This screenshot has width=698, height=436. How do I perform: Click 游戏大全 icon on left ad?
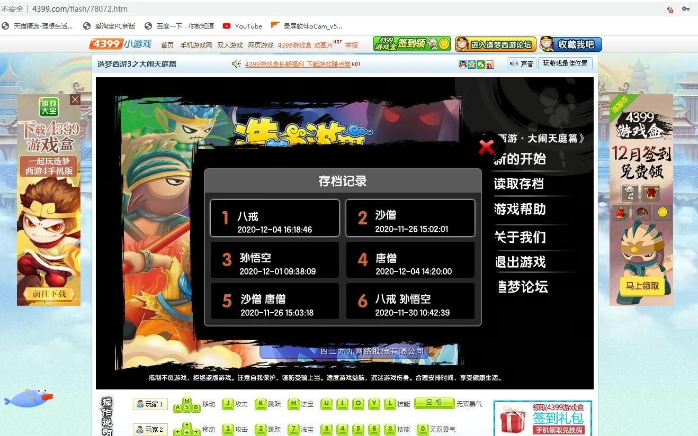click(x=49, y=107)
